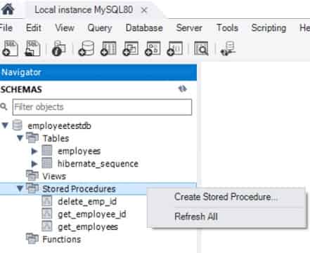Open the Home tab icon
Viewport: 310px width, 253px height.
pos(8,9)
